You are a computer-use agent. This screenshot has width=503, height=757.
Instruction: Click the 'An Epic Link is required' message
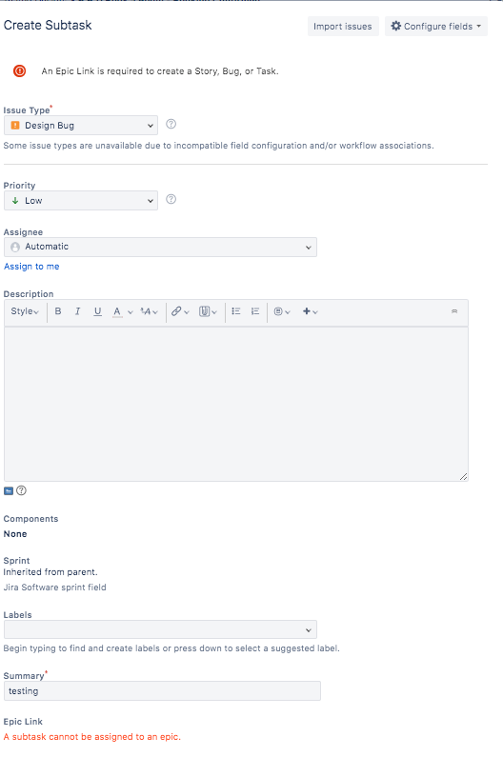point(160,71)
